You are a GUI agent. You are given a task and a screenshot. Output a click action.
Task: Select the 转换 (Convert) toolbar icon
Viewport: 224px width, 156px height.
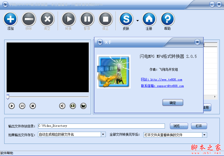68,19
